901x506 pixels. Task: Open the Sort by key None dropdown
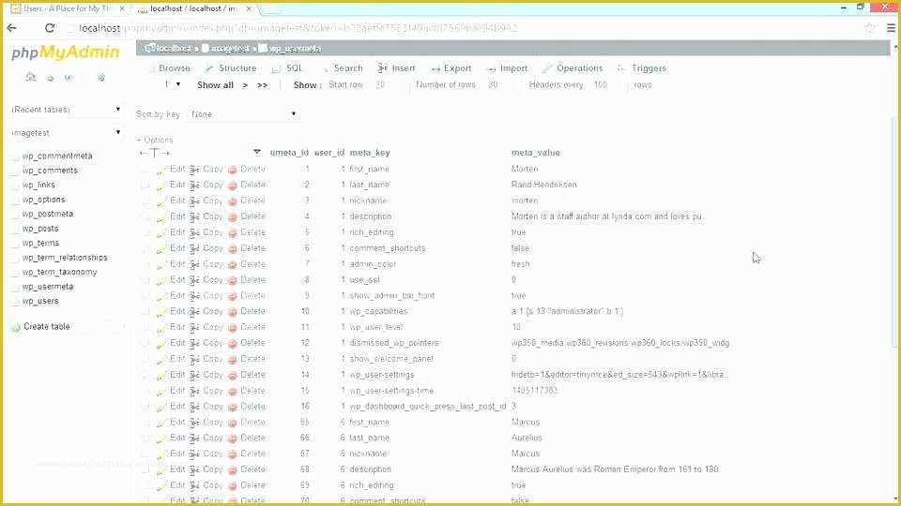point(244,114)
